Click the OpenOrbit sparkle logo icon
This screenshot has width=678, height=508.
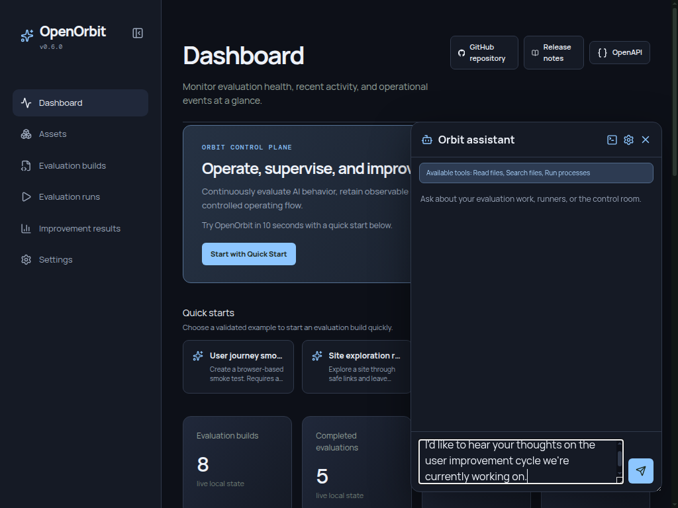(26, 36)
